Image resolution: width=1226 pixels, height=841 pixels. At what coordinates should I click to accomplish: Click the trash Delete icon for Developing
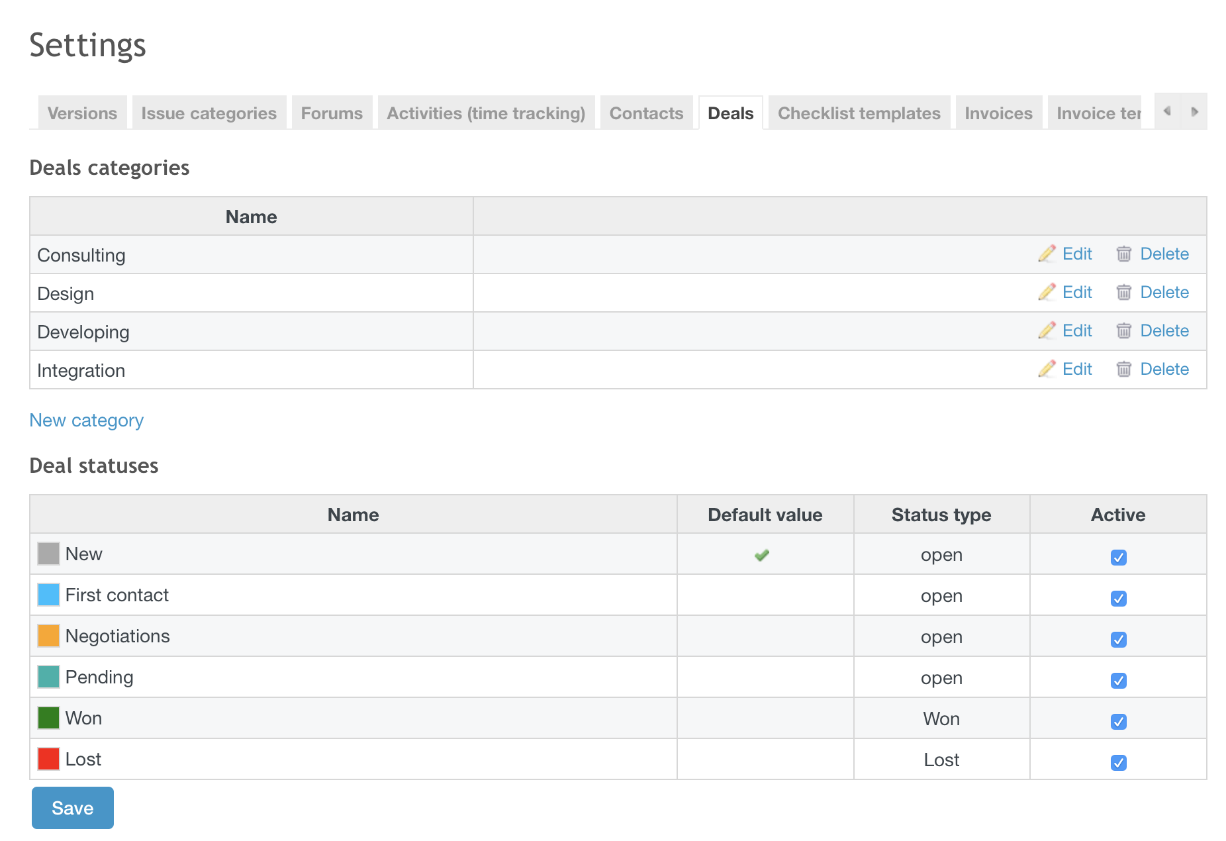coord(1123,330)
